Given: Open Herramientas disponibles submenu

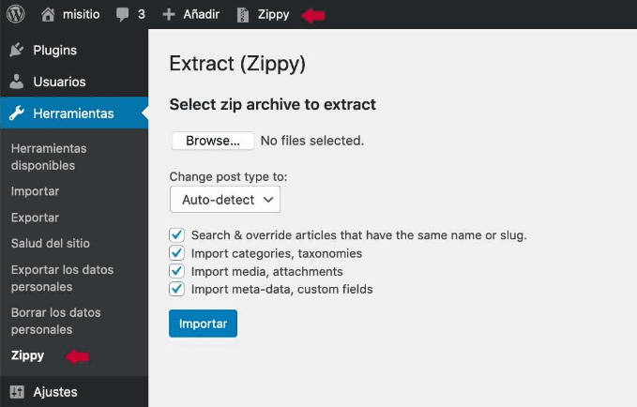Looking at the screenshot, I should click(49, 157).
